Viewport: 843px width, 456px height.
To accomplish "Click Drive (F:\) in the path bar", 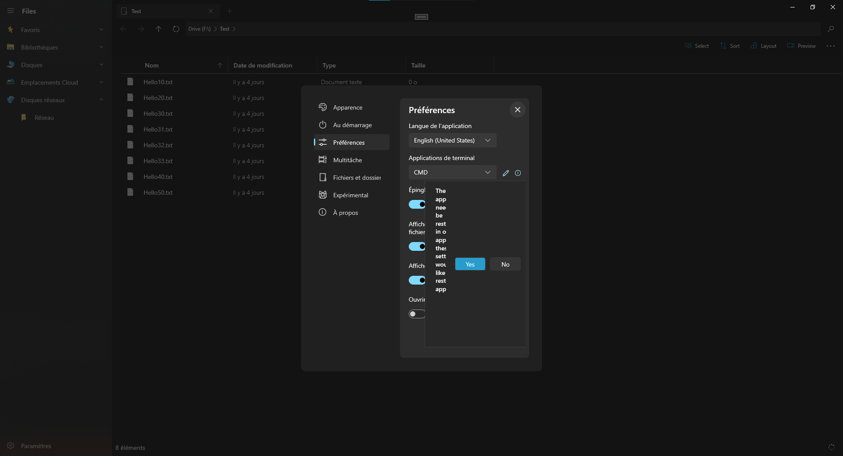I will point(199,29).
